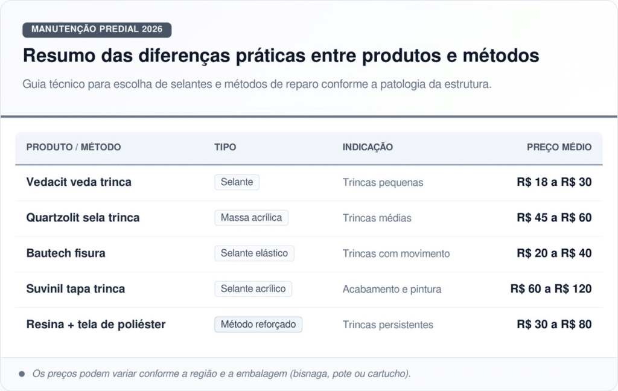This screenshot has height=391, width=618.
Task: Open the Quartzolit sela trinca product name
Action: pyautogui.click(x=83, y=218)
